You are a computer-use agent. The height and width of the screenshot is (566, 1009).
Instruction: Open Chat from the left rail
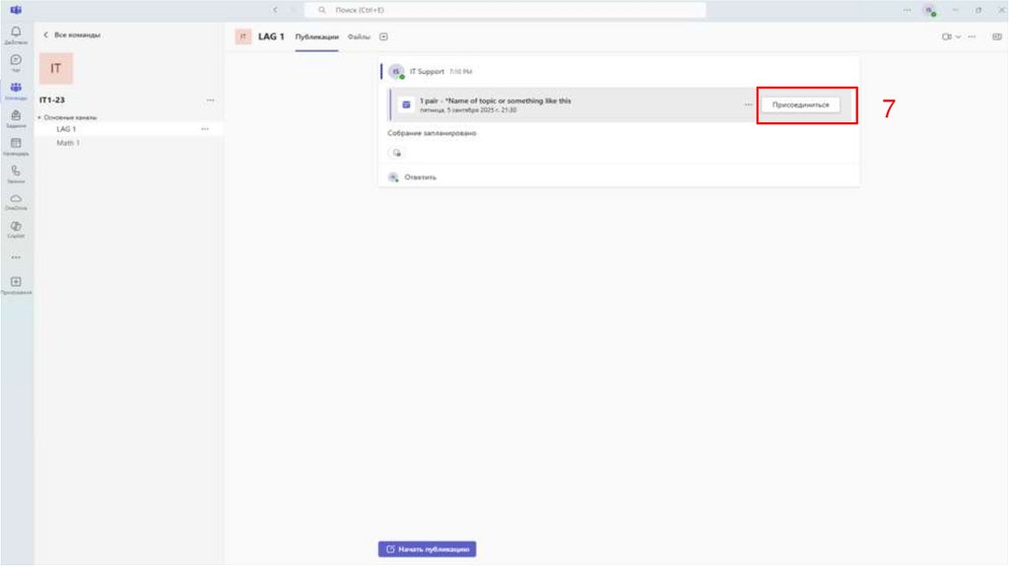16,62
